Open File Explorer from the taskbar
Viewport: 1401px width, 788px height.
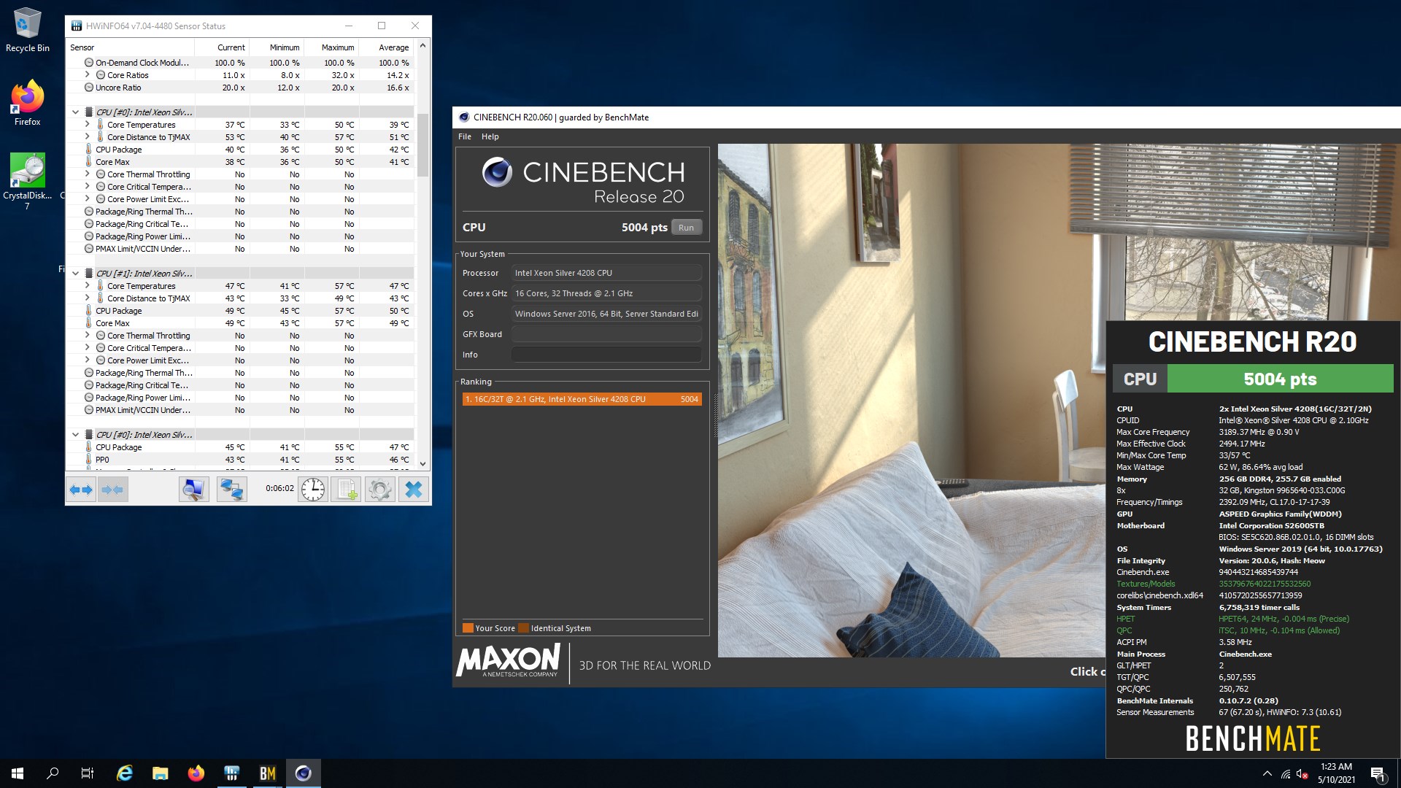(161, 773)
